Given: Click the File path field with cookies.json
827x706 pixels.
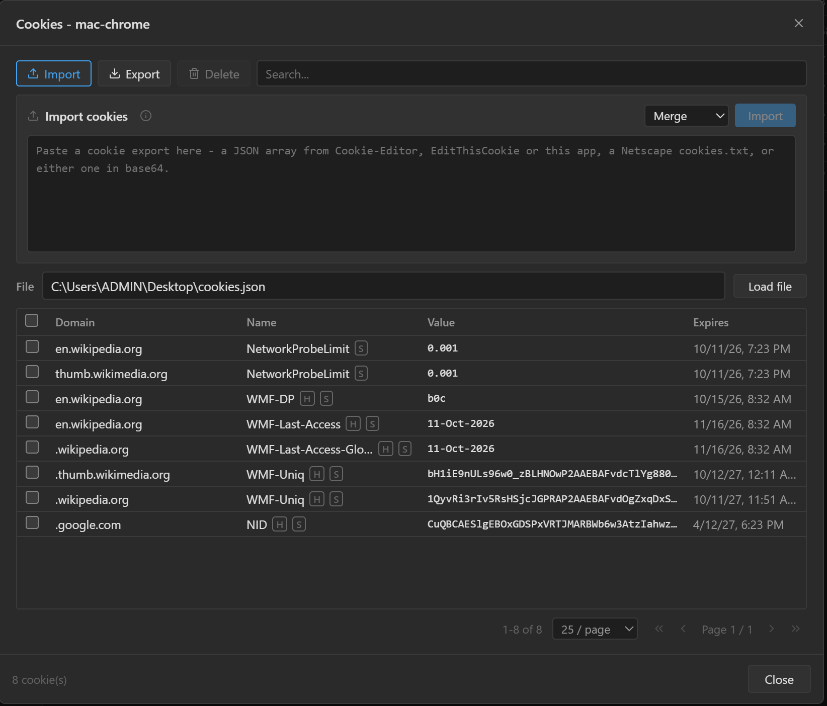Looking at the screenshot, I should [x=384, y=286].
